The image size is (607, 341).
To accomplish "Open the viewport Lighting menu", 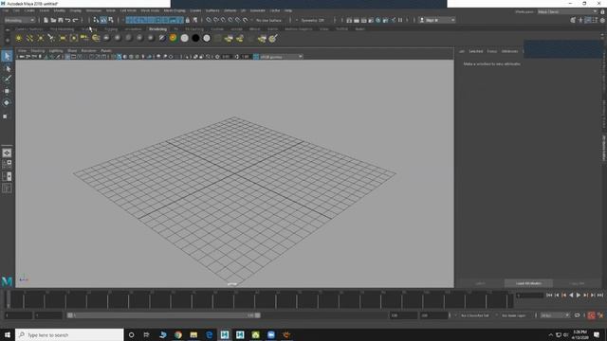I will [x=56, y=50].
